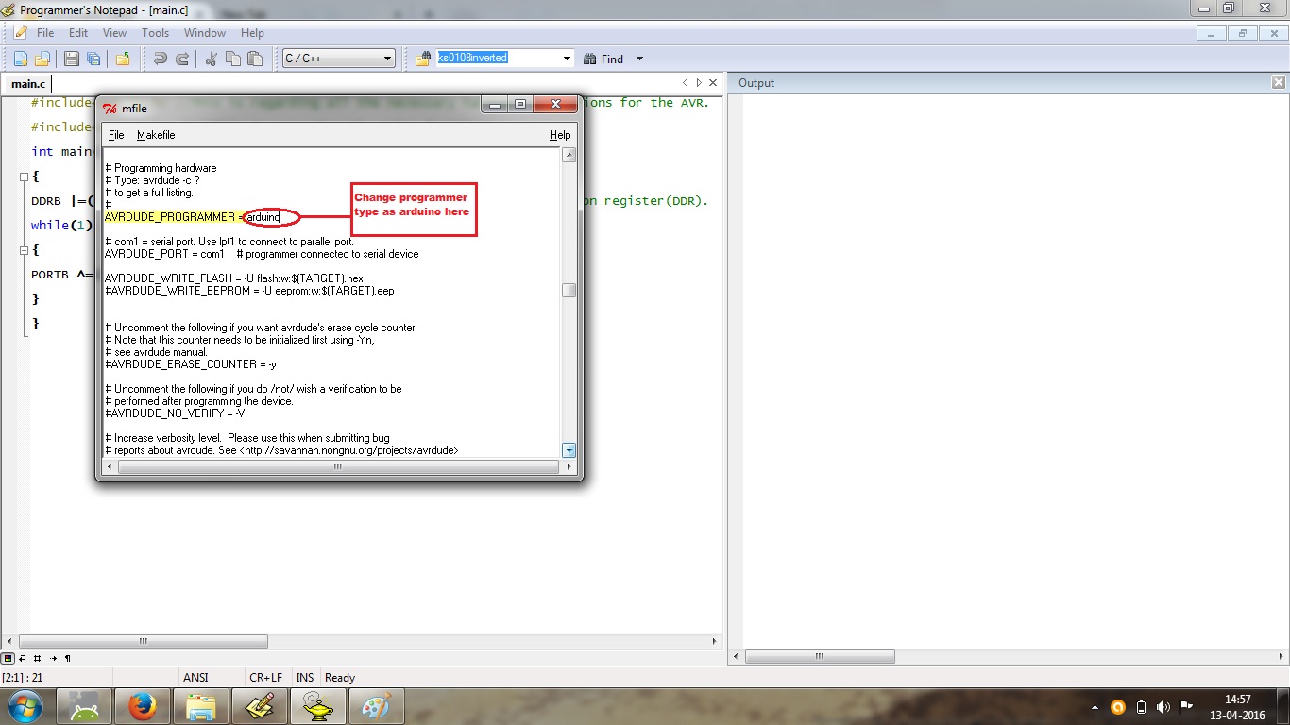Click the open project folder toolbar icon
This screenshot has height=725, width=1290.
pyautogui.click(x=123, y=59)
